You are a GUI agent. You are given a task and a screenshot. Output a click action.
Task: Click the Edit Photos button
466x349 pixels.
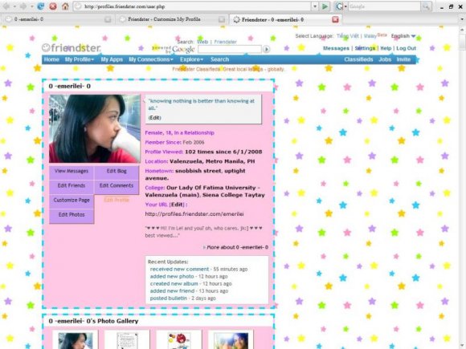[x=72, y=215]
